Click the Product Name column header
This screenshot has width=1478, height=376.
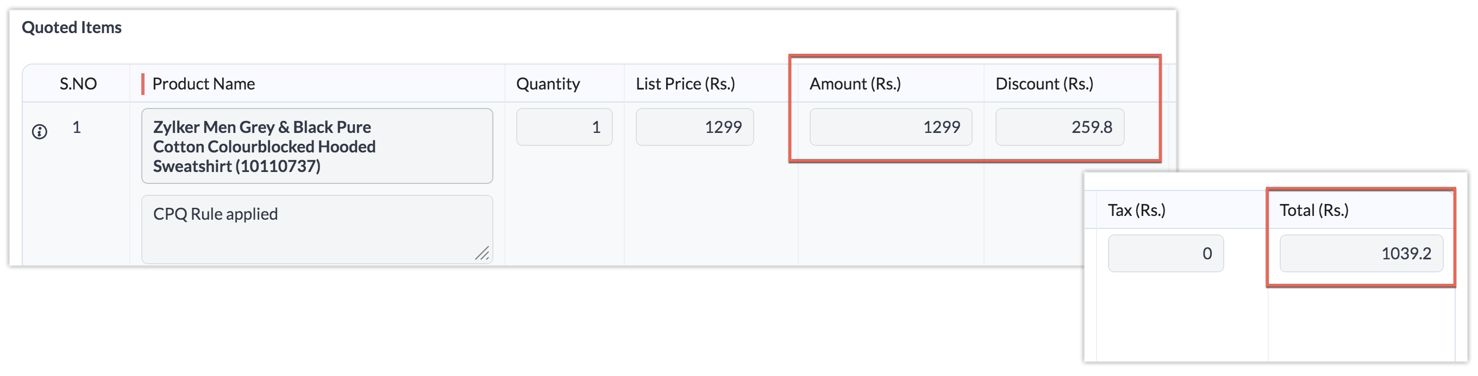[203, 84]
